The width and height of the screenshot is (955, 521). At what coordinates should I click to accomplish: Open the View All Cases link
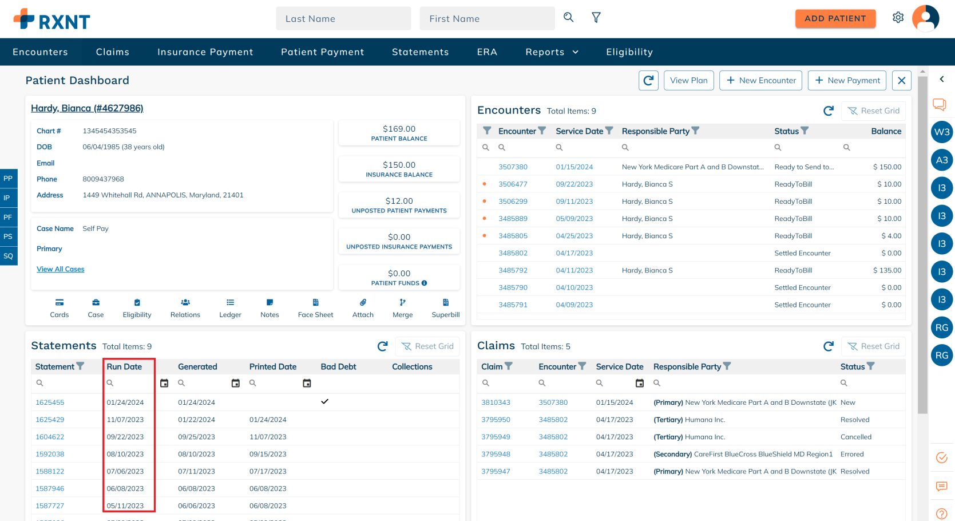click(x=60, y=269)
